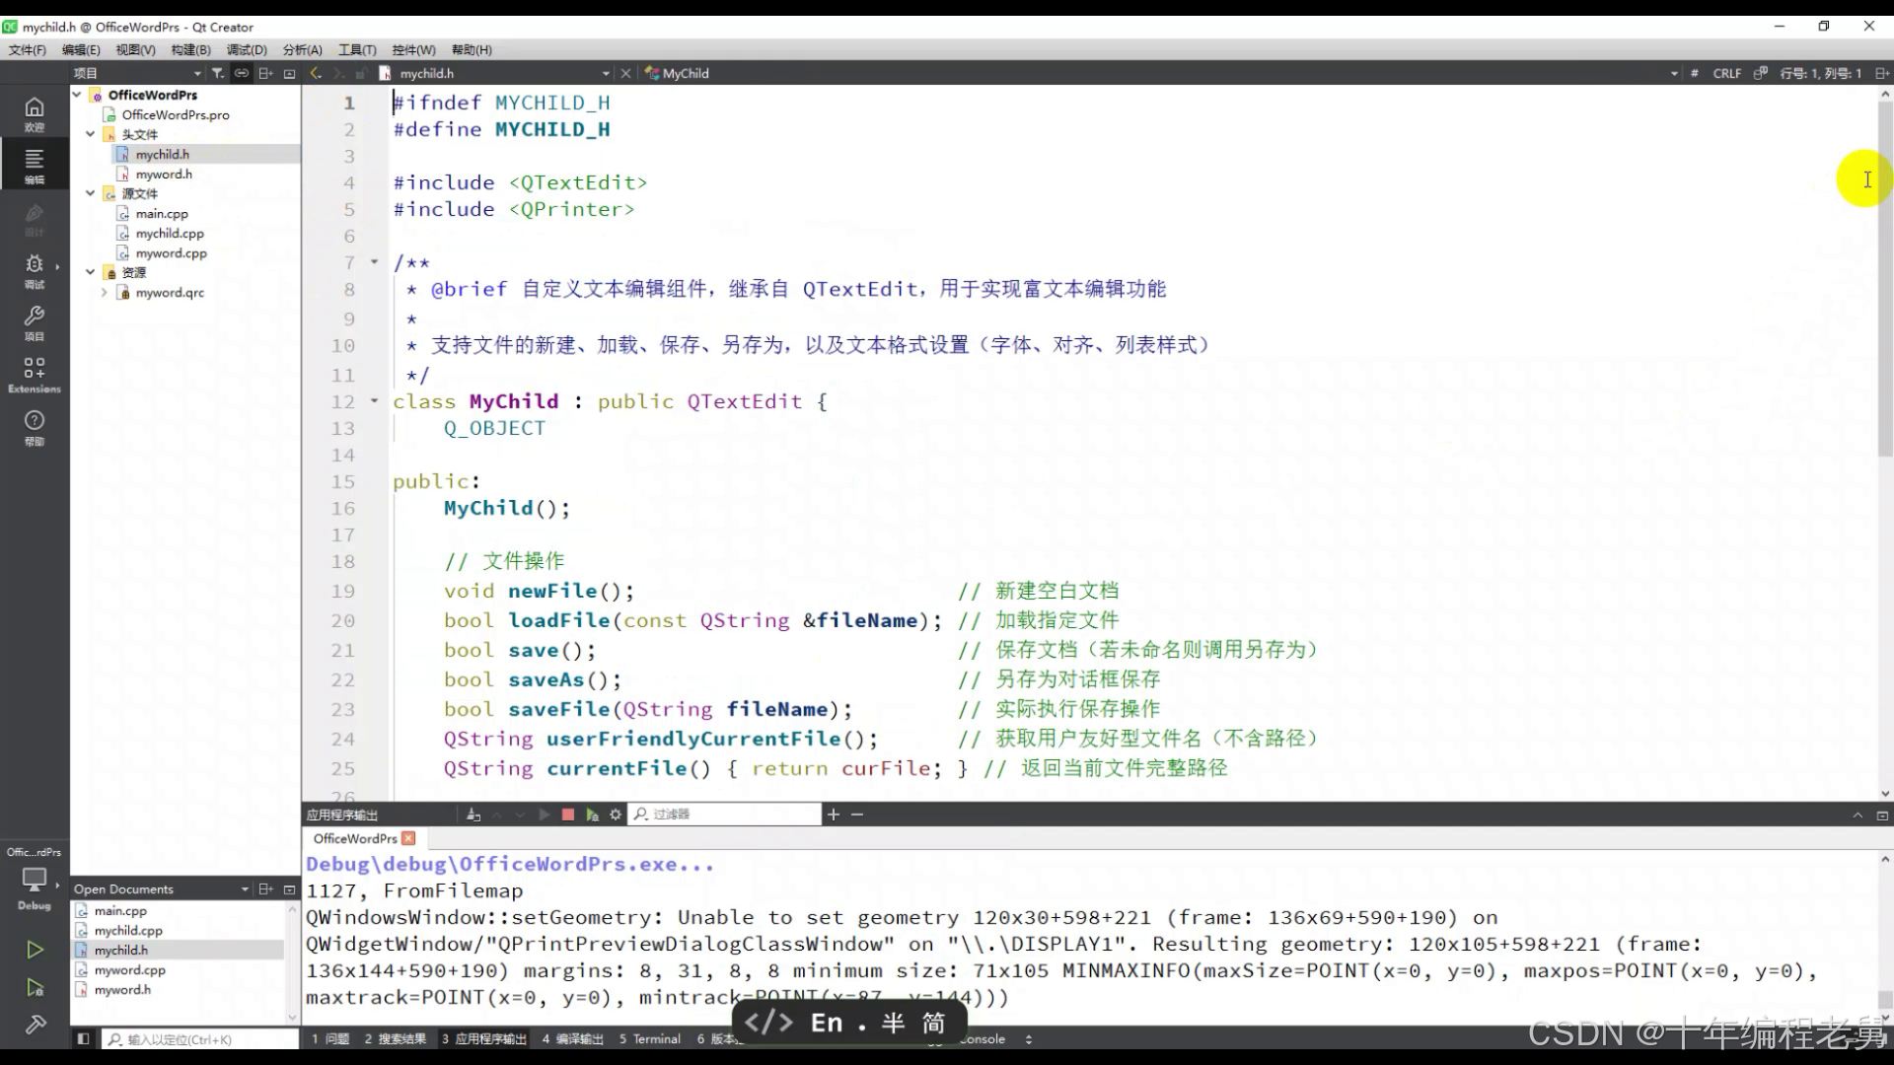Expand the myword.qrc resource node

coord(104,293)
